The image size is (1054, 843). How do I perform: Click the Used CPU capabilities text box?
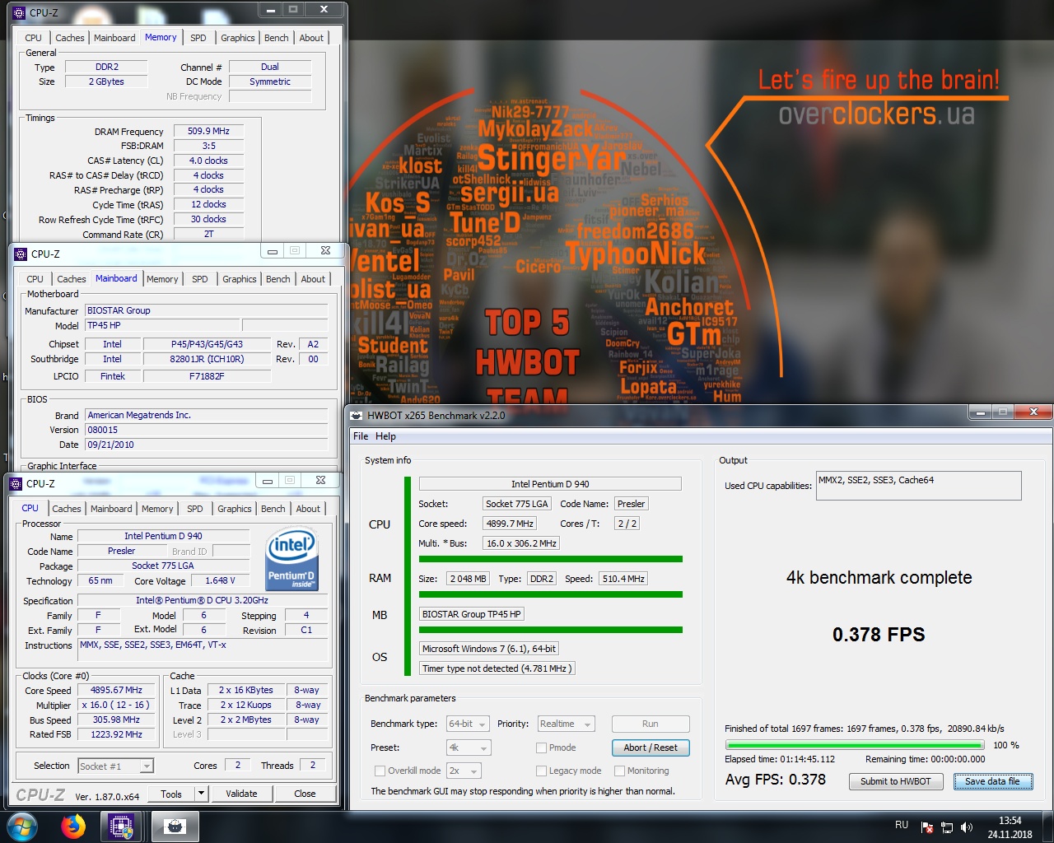pyautogui.click(x=918, y=486)
